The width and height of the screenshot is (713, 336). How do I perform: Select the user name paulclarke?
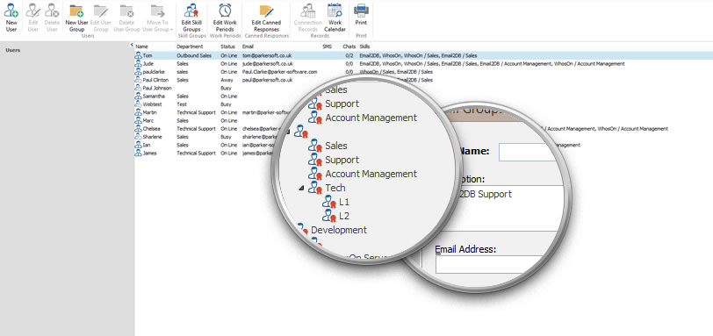pos(154,72)
